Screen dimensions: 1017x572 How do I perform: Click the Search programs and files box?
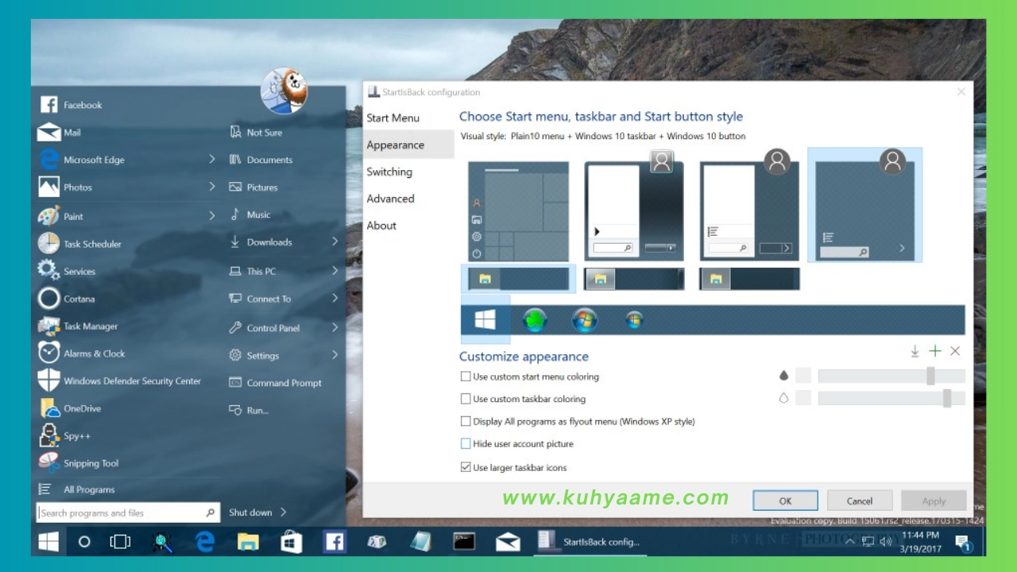pyautogui.click(x=128, y=512)
